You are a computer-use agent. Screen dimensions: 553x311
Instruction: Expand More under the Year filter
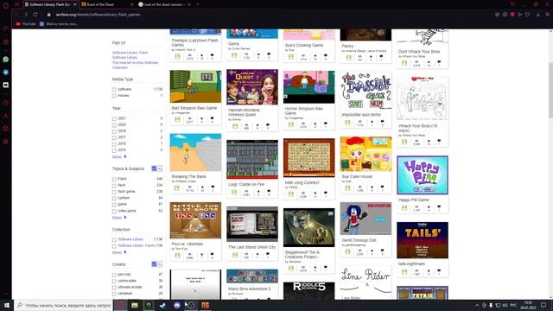pos(119,157)
